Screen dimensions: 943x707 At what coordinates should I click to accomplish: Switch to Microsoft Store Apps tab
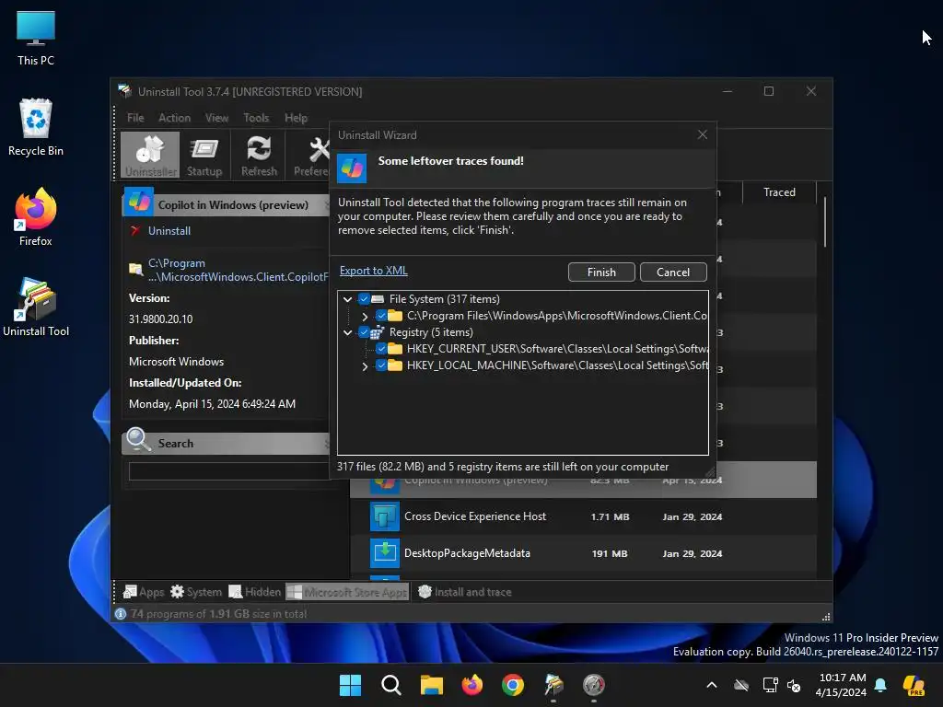pyautogui.click(x=347, y=592)
